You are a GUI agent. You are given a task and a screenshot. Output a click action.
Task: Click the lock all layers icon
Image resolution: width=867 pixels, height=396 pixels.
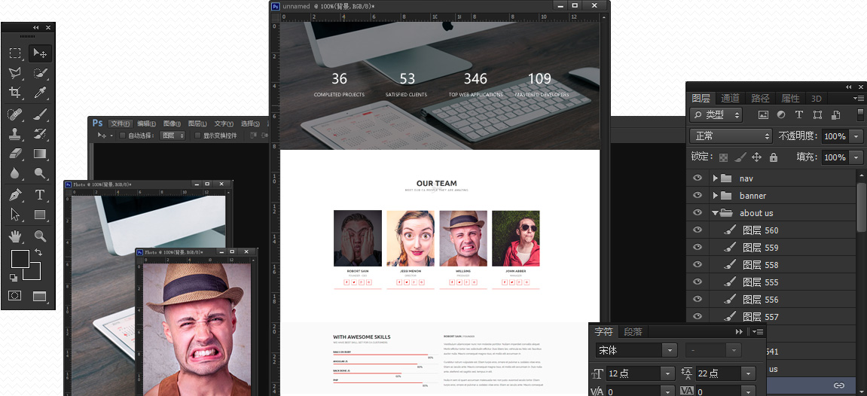774,157
